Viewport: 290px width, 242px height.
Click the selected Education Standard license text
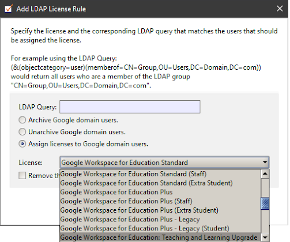coord(125,162)
